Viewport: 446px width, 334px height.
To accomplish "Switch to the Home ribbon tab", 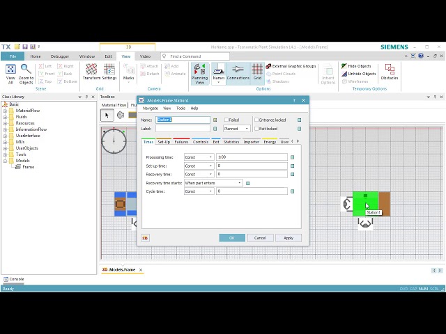I will (x=36, y=56).
